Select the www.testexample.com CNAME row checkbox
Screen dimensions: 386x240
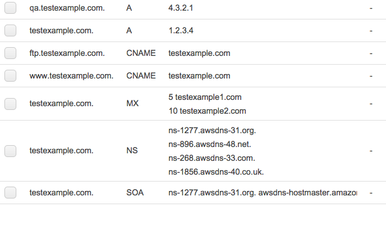pyautogui.click(x=10, y=76)
